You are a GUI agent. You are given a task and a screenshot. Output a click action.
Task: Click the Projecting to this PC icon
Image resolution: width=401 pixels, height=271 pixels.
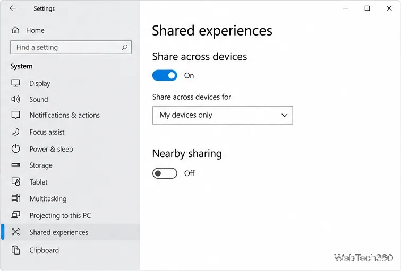coord(15,215)
